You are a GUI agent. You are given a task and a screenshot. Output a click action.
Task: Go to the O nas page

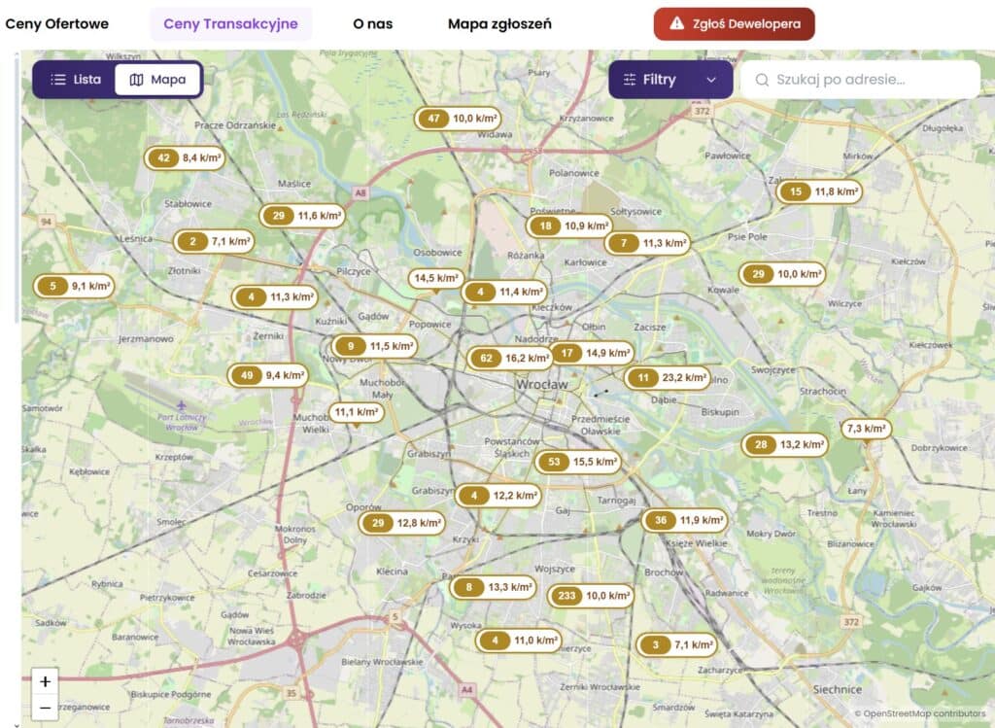372,23
